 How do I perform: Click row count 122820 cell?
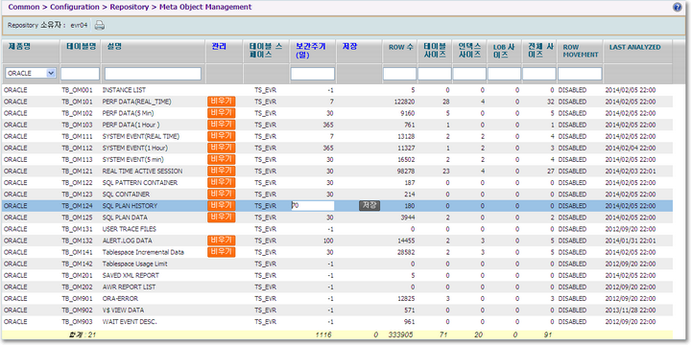[405, 102]
